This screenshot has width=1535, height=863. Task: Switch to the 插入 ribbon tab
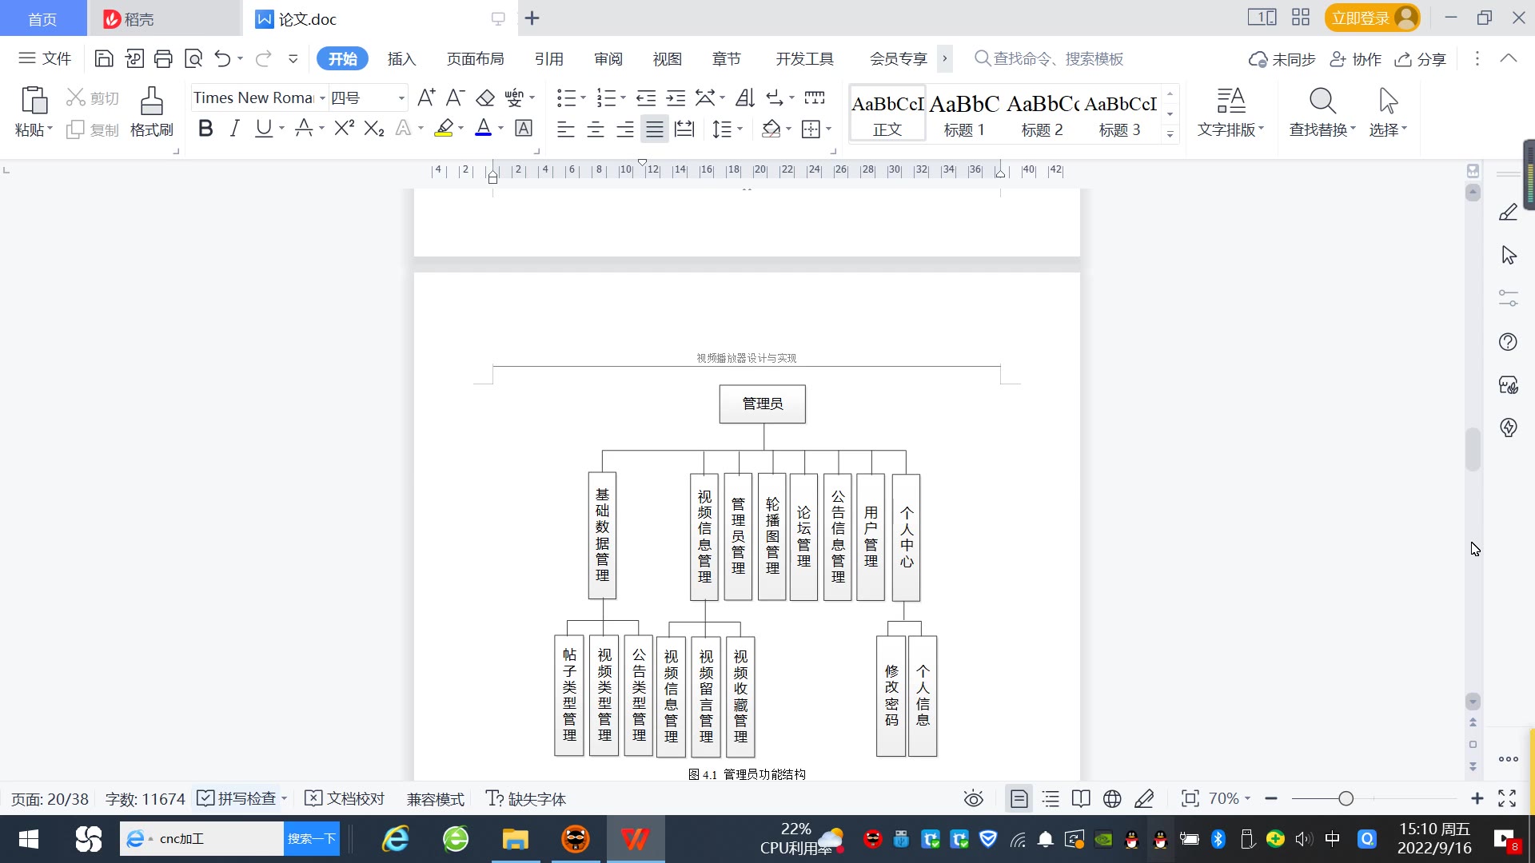pos(401,58)
